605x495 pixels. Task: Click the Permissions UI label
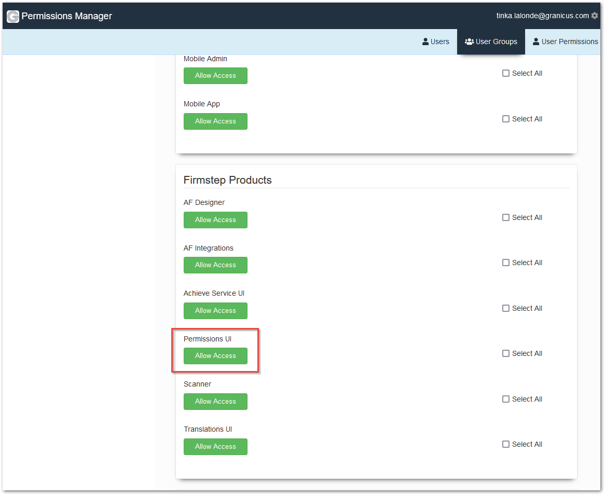(x=208, y=339)
